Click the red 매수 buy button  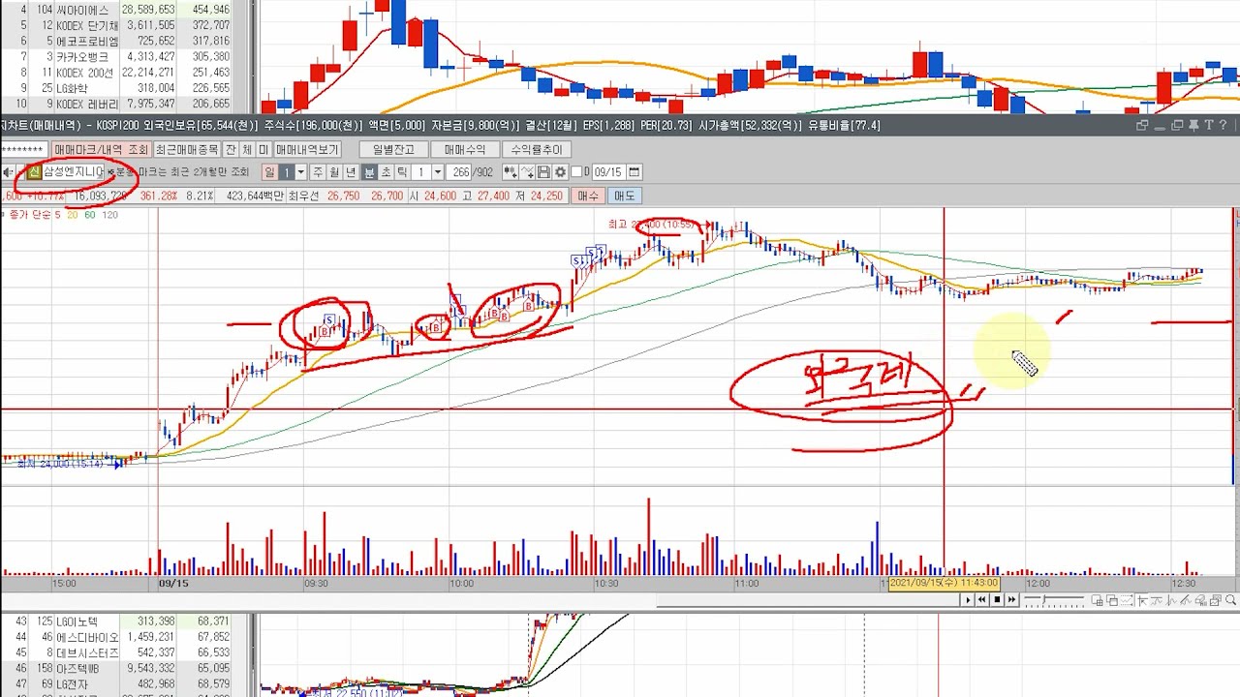click(588, 196)
